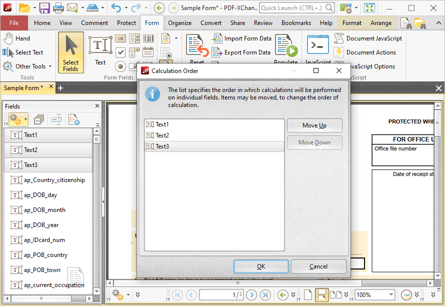
Task: Choose the Text form field tool
Action: pos(100,51)
